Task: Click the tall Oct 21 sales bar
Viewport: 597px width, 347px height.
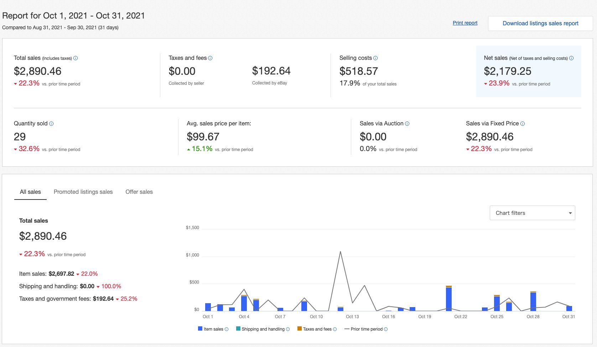Action: [x=449, y=299]
